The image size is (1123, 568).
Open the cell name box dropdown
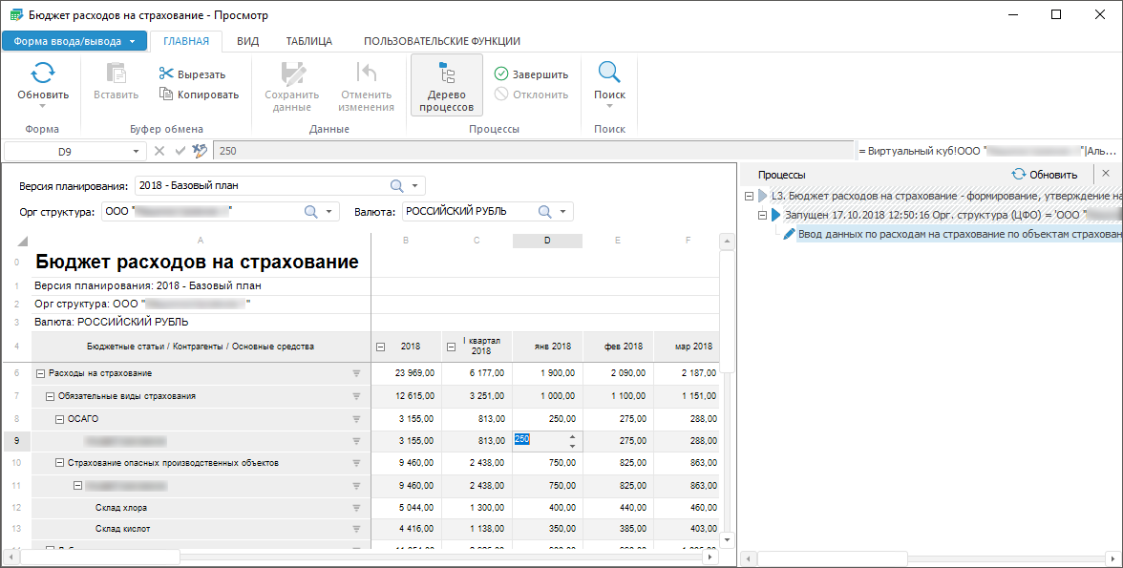coord(136,151)
